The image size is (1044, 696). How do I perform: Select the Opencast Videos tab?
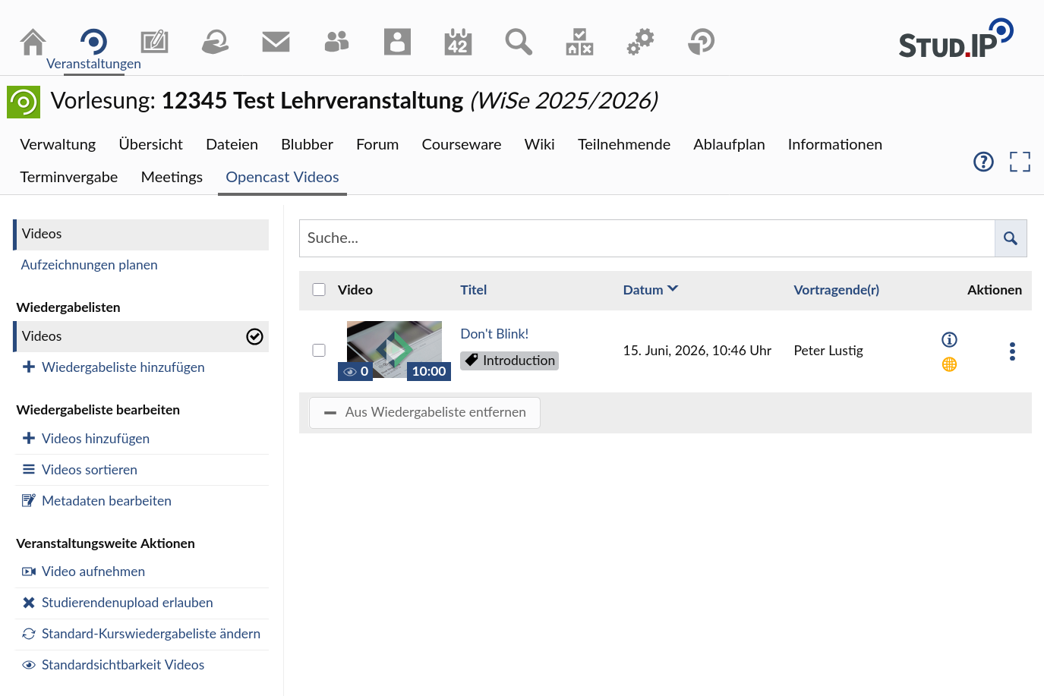pyautogui.click(x=282, y=177)
